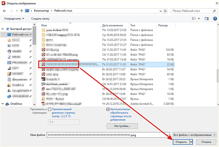Open the Упорядочить menu
This screenshot has height=147, width=219.
coord(14,19)
